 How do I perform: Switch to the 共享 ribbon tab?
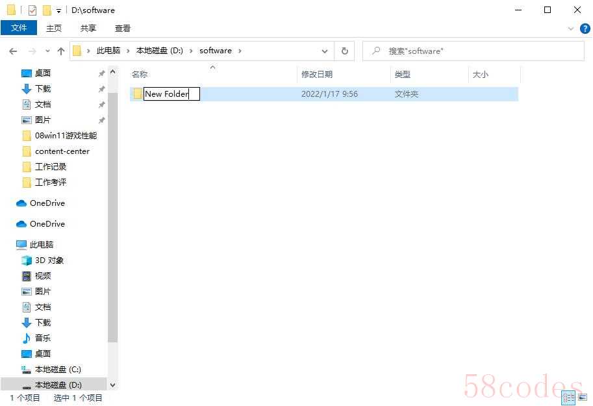point(88,28)
